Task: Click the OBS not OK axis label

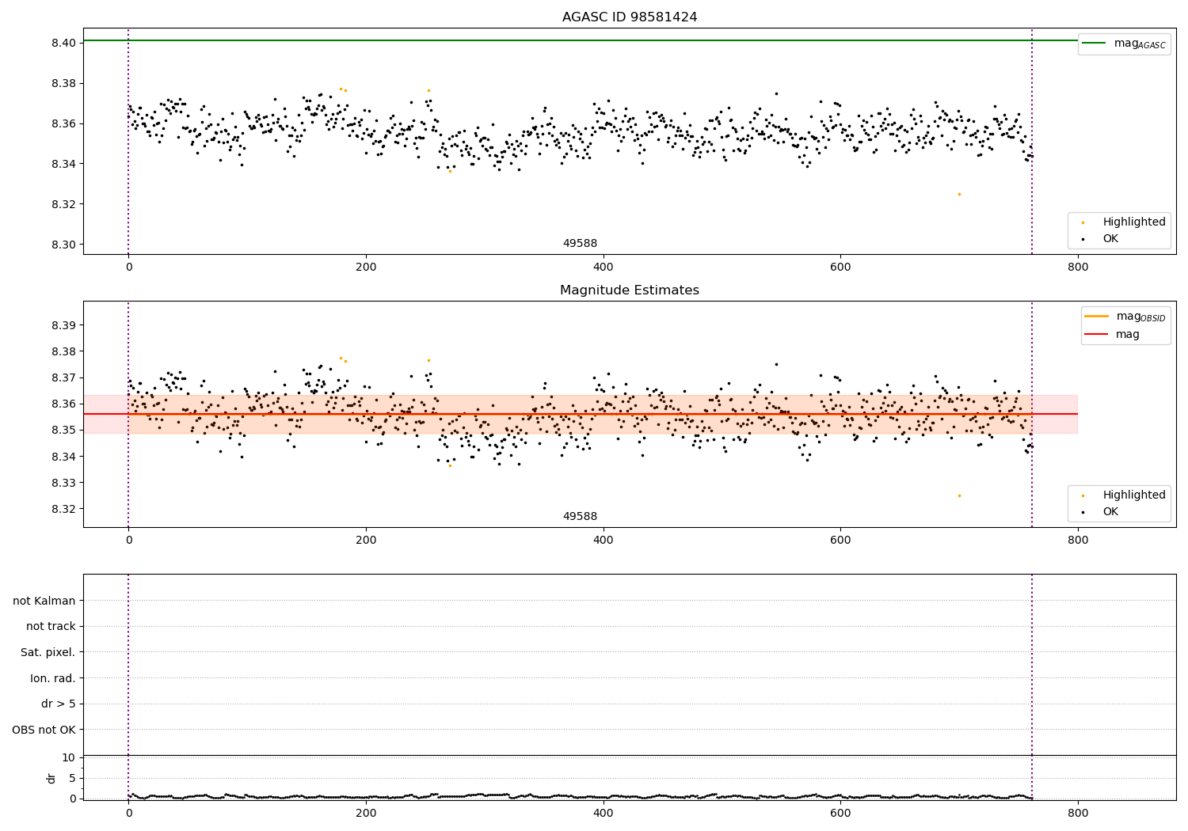Action: pyautogui.click(x=44, y=730)
